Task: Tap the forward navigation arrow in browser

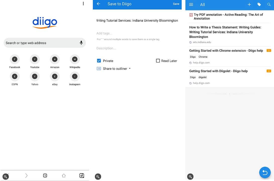Action: click(x=26, y=175)
